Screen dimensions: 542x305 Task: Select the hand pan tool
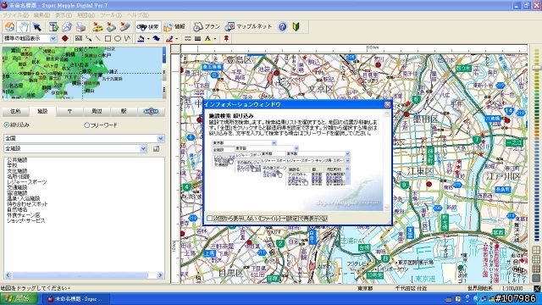[x=23, y=26]
